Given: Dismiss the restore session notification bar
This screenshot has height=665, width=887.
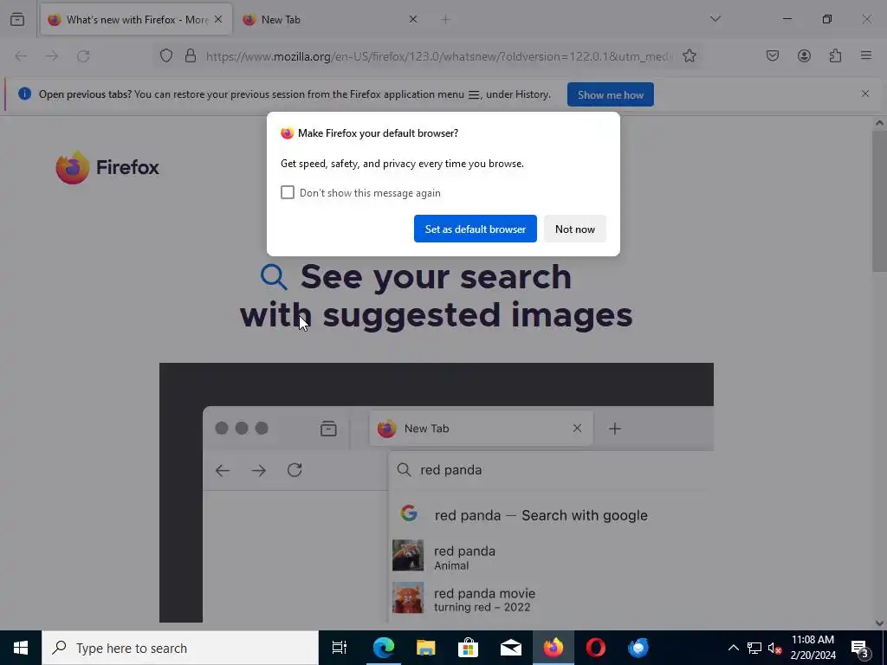Looking at the screenshot, I should coord(865,94).
